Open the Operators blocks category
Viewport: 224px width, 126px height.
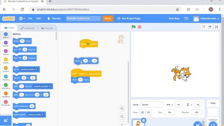click(6, 86)
